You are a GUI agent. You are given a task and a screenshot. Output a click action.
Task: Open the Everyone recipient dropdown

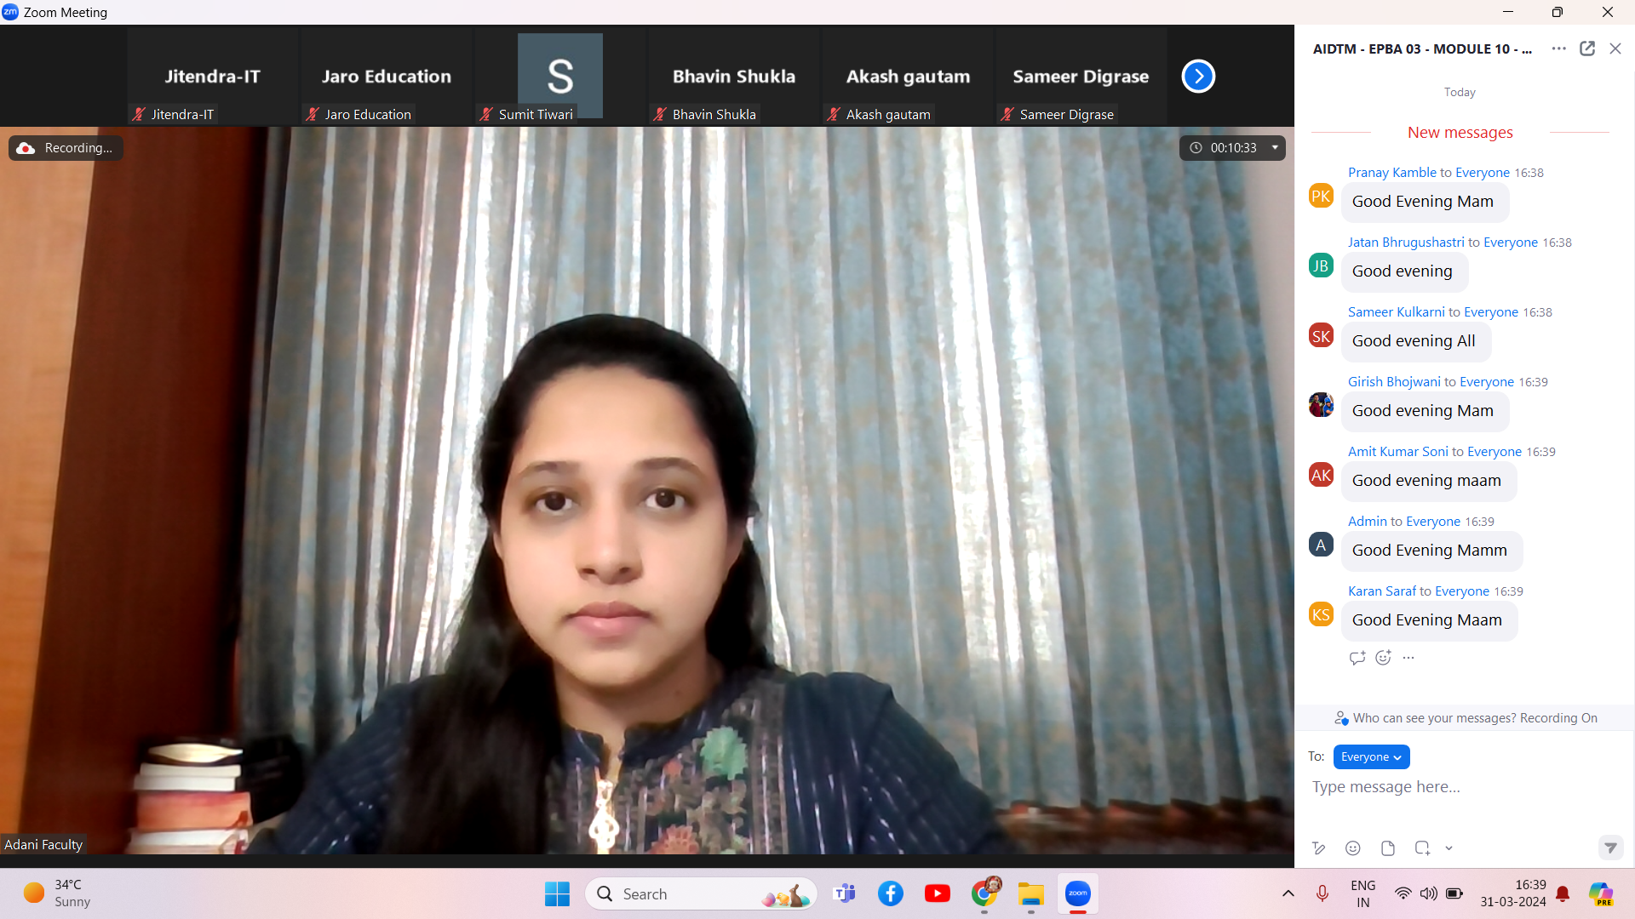tap(1371, 756)
